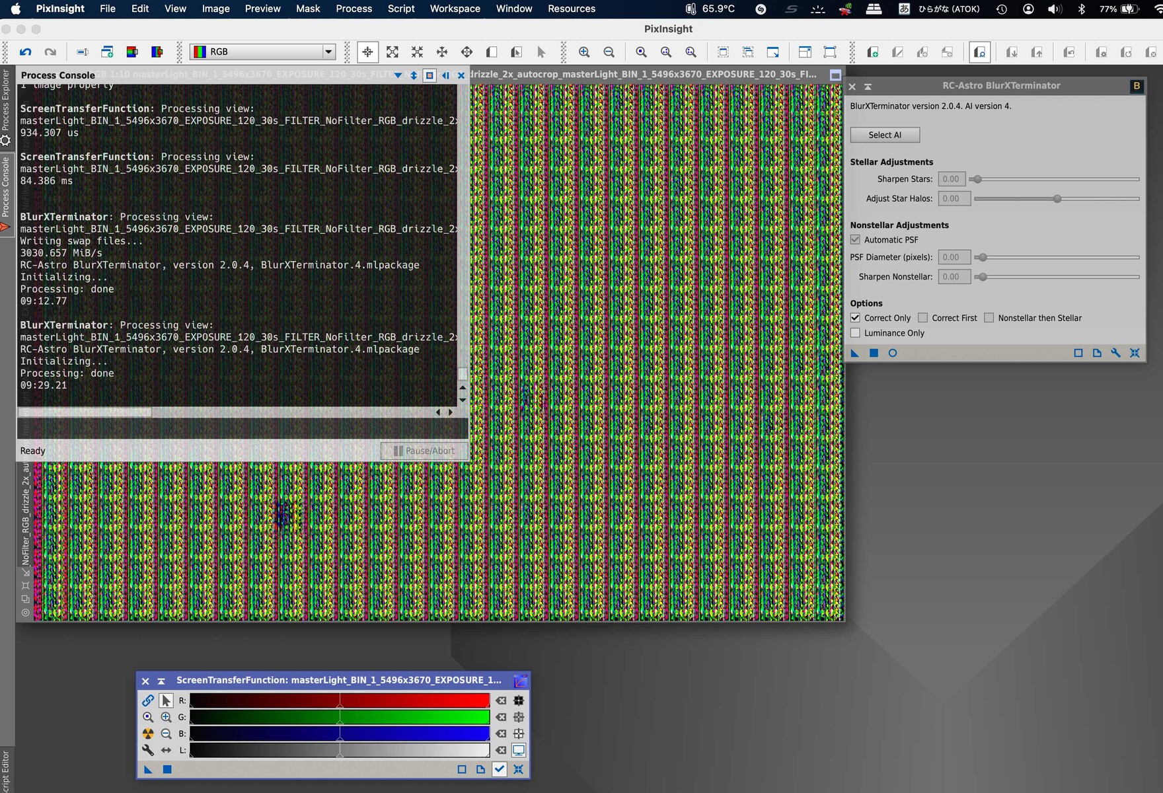The width and height of the screenshot is (1163, 793).
Task: Open the Script menu
Action: coord(401,9)
